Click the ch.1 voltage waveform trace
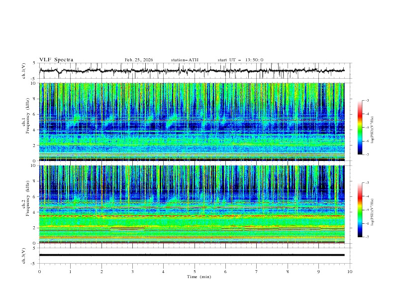The image size is (394, 305). (192, 71)
